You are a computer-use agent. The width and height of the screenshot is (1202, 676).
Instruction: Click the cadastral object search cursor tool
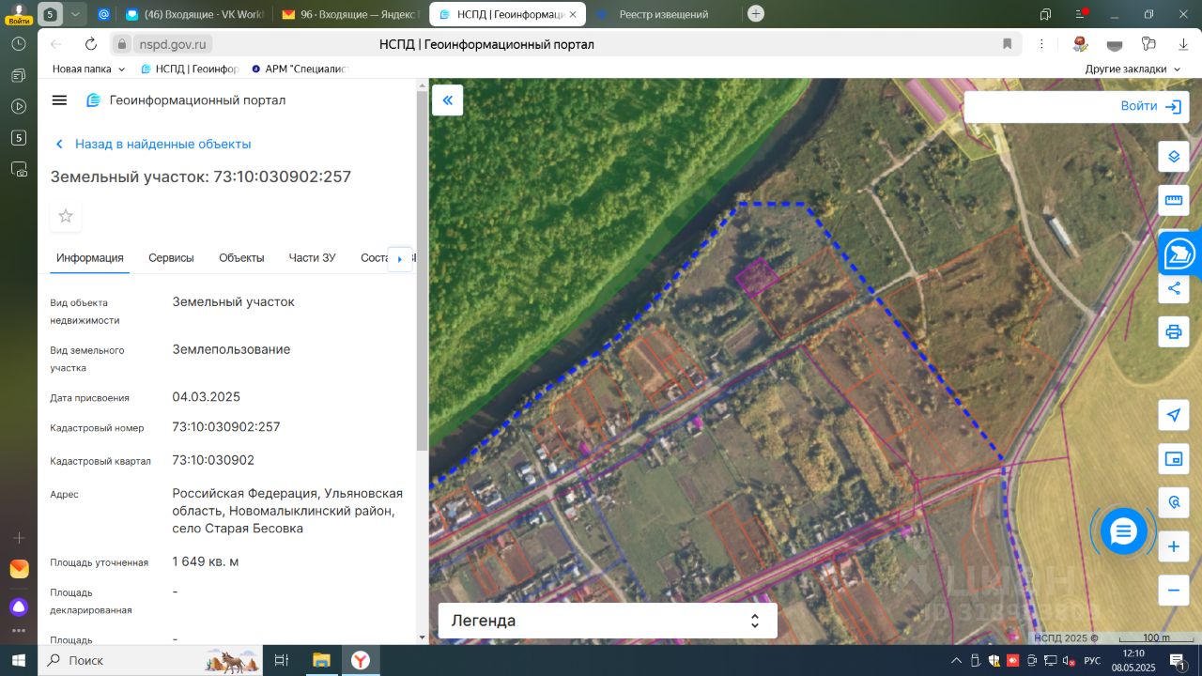1174,502
